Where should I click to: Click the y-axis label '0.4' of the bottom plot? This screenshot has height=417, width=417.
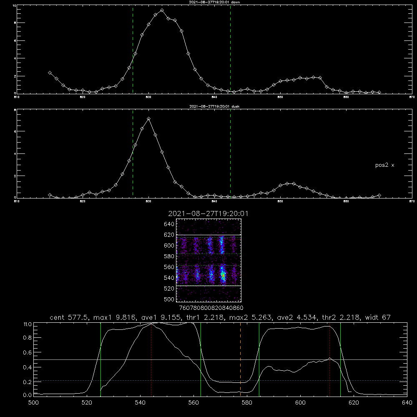click(28, 367)
